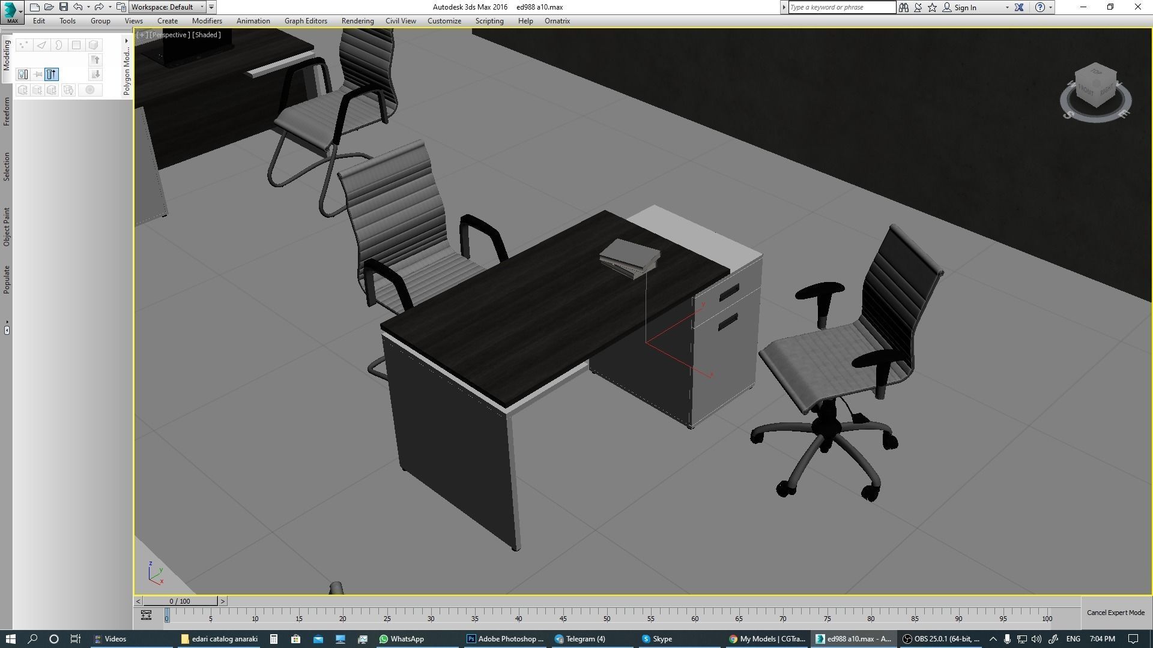Viewport: 1153px width, 648px height.
Task: Redo the action with the redo arrow
Action: coord(100,7)
